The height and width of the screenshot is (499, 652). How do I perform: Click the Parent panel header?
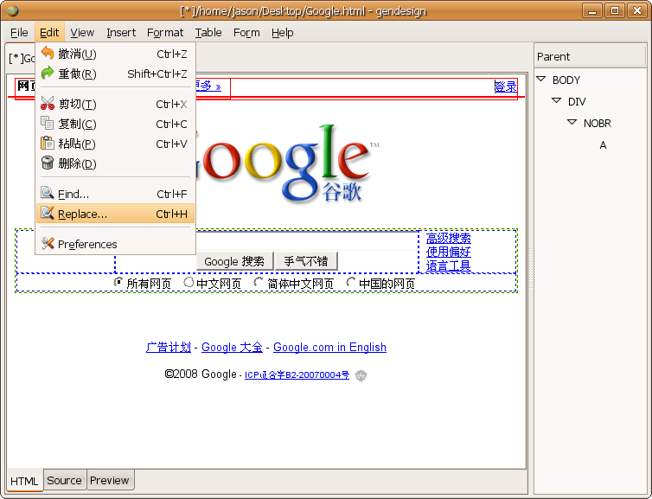(x=590, y=56)
